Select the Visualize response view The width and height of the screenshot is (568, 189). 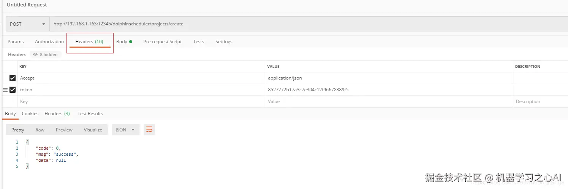[93, 130]
